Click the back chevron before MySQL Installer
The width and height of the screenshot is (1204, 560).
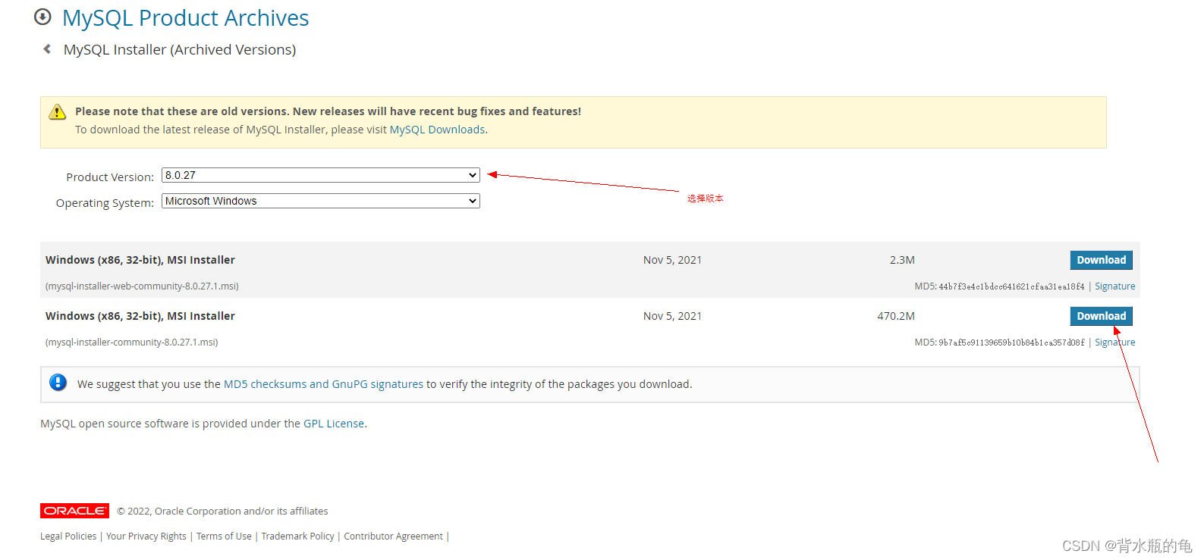point(47,49)
